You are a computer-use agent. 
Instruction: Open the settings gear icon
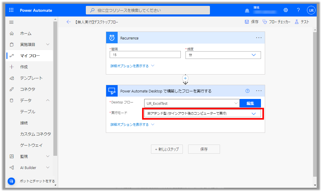coord(286,10)
